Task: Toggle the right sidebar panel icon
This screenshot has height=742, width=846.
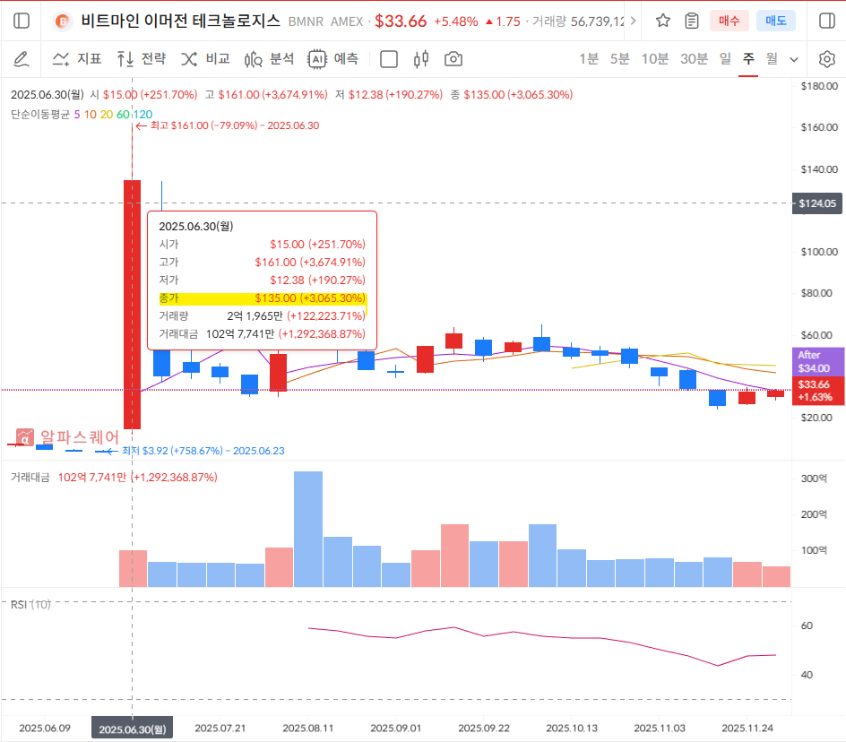Action: (x=826, y=21)
